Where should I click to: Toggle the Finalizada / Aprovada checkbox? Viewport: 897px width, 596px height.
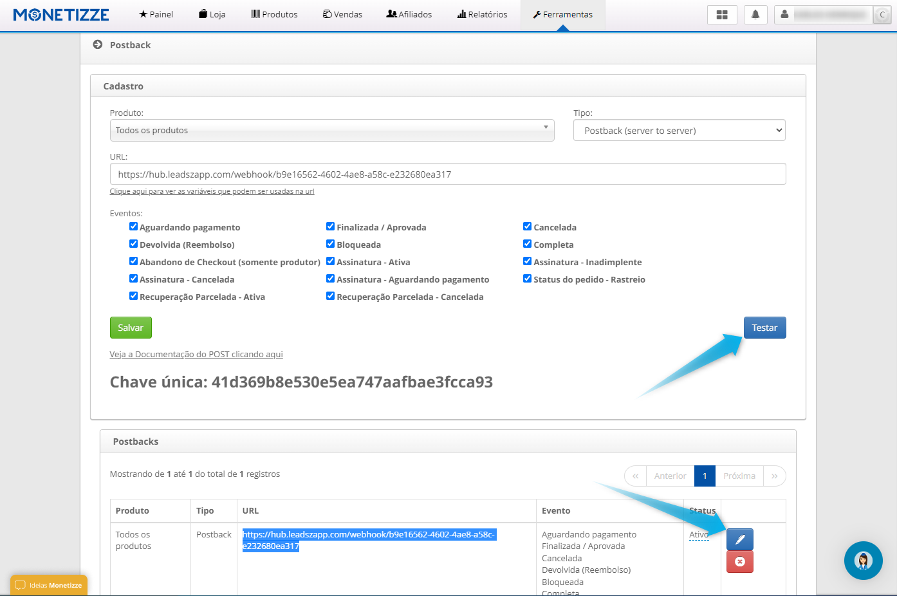(x=330, y=227)
